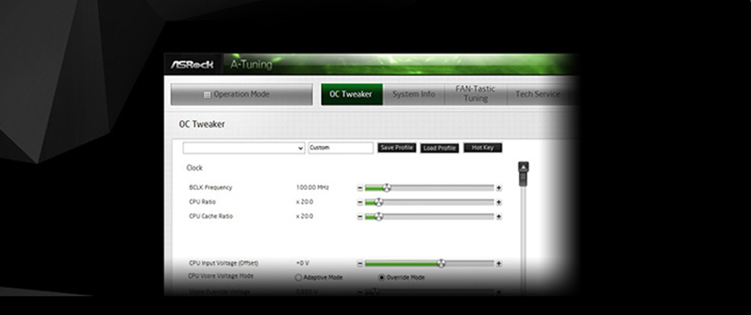Click the ASRock logo
The width and height of the screenshot is (751, 315).
(192, 65)
